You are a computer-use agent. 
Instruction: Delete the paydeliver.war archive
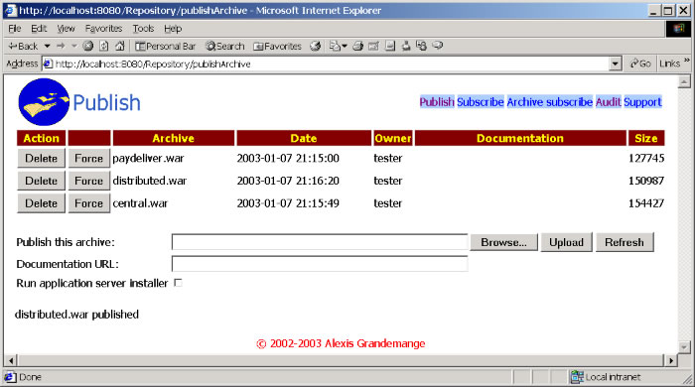click(x=42, y=159)
